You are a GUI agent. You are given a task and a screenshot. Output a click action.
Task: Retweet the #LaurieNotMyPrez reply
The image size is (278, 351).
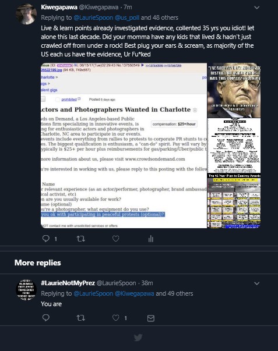click(80, 318)
